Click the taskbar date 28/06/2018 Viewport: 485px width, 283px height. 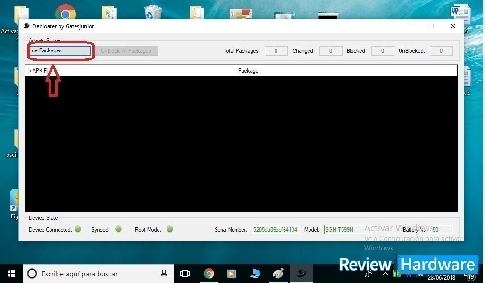442,278
